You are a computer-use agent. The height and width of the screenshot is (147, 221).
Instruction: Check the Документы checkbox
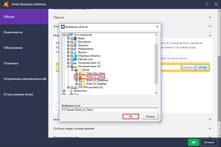pos(72,42)
